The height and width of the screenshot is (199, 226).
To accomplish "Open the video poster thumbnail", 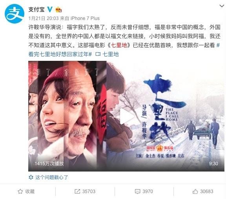I will 126,116.
